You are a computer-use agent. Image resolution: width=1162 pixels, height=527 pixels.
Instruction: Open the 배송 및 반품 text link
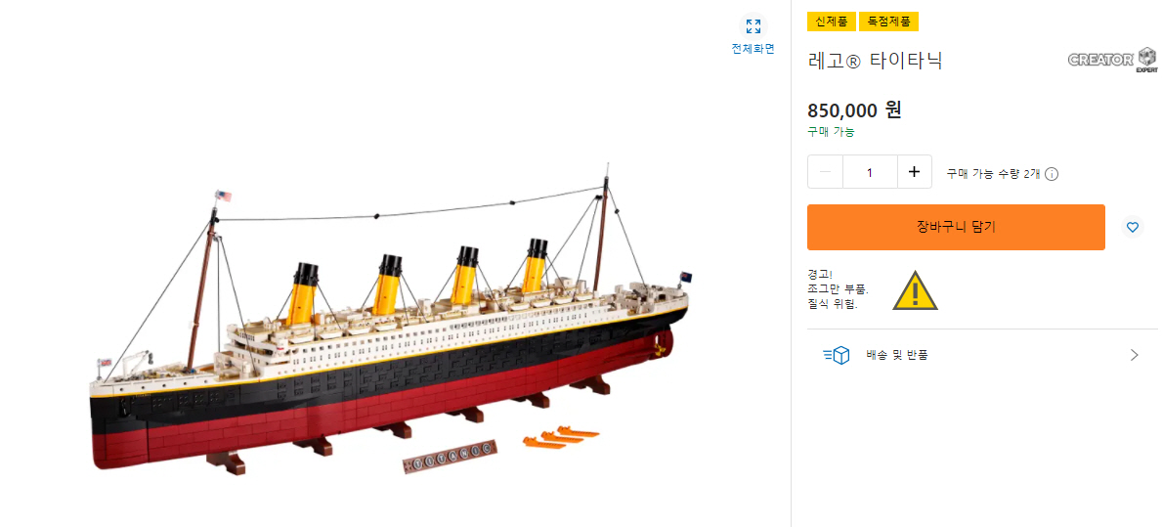tap(896, 355)
